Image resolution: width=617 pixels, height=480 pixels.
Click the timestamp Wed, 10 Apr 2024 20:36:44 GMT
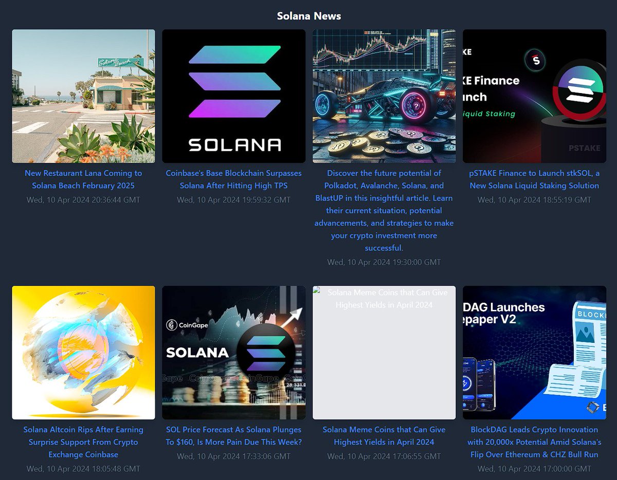click(x=83, y=199)
